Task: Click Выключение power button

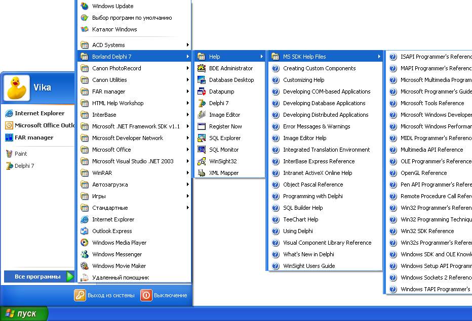Action: coord(164,295)
